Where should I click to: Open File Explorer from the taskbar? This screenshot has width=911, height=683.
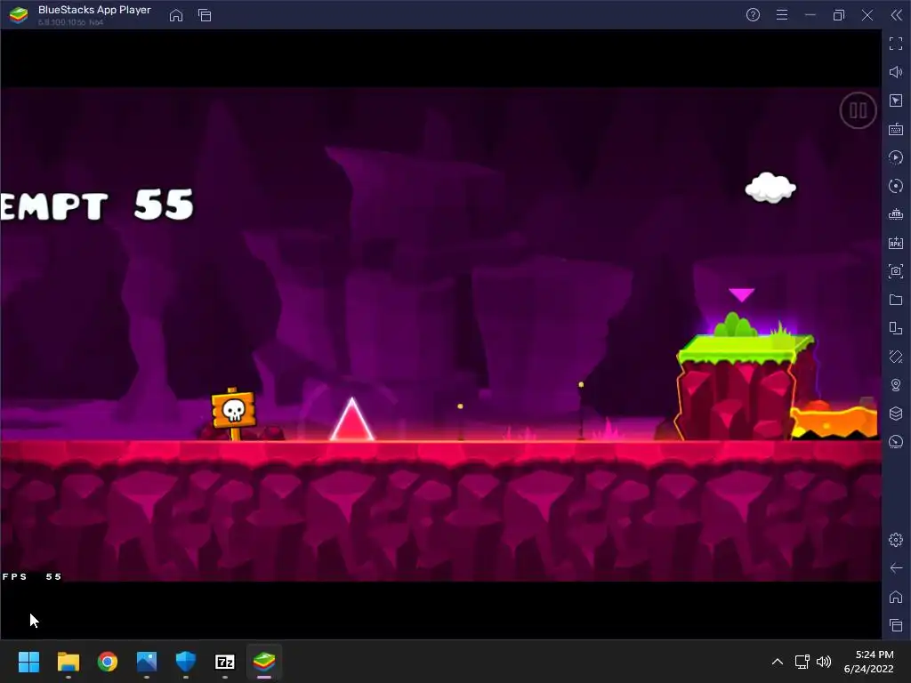click(x=68, y=662)
